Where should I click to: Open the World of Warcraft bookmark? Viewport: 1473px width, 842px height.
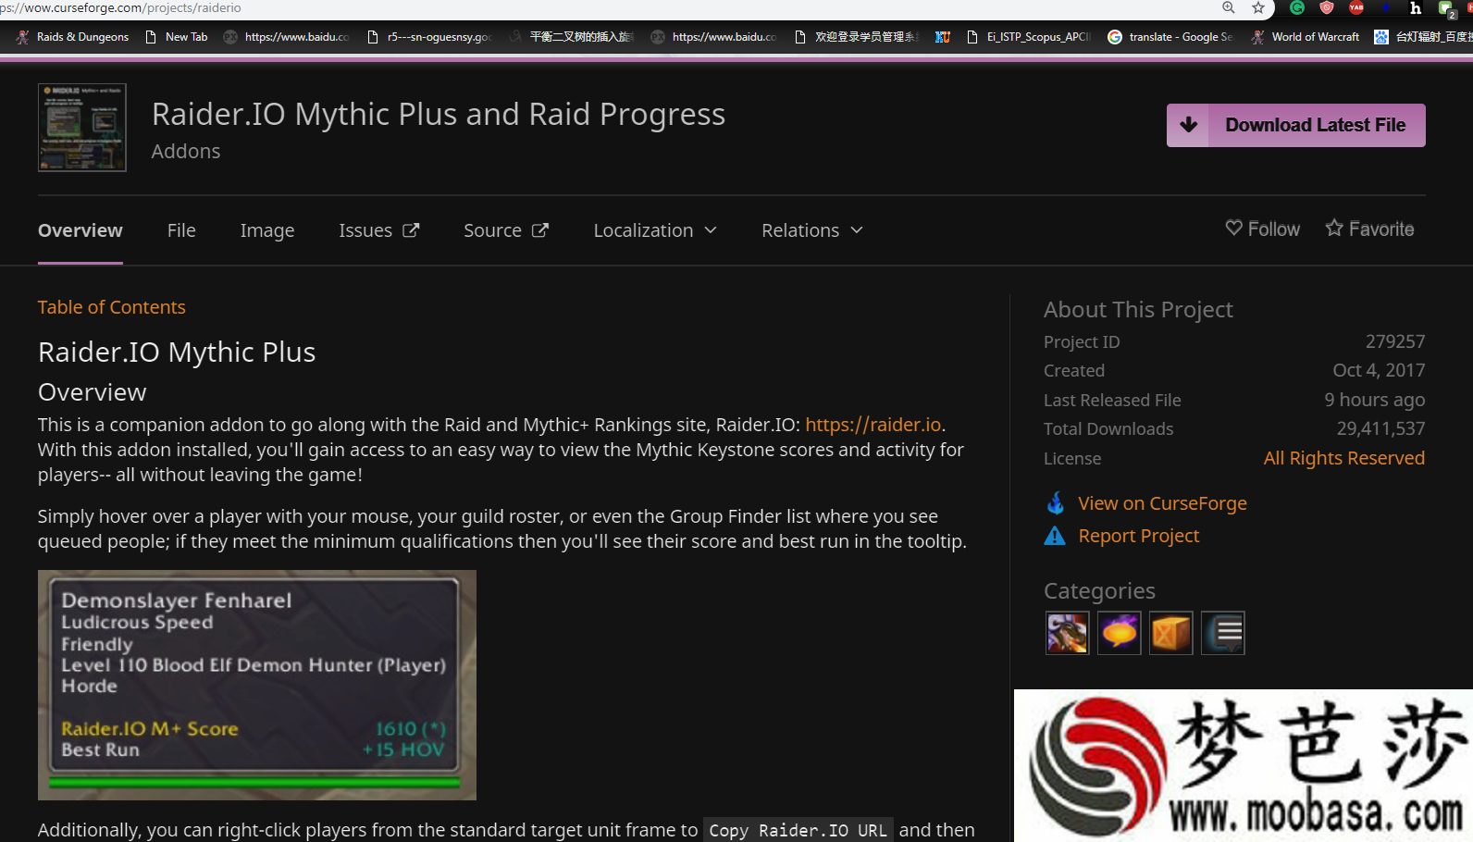[1305, 37]
